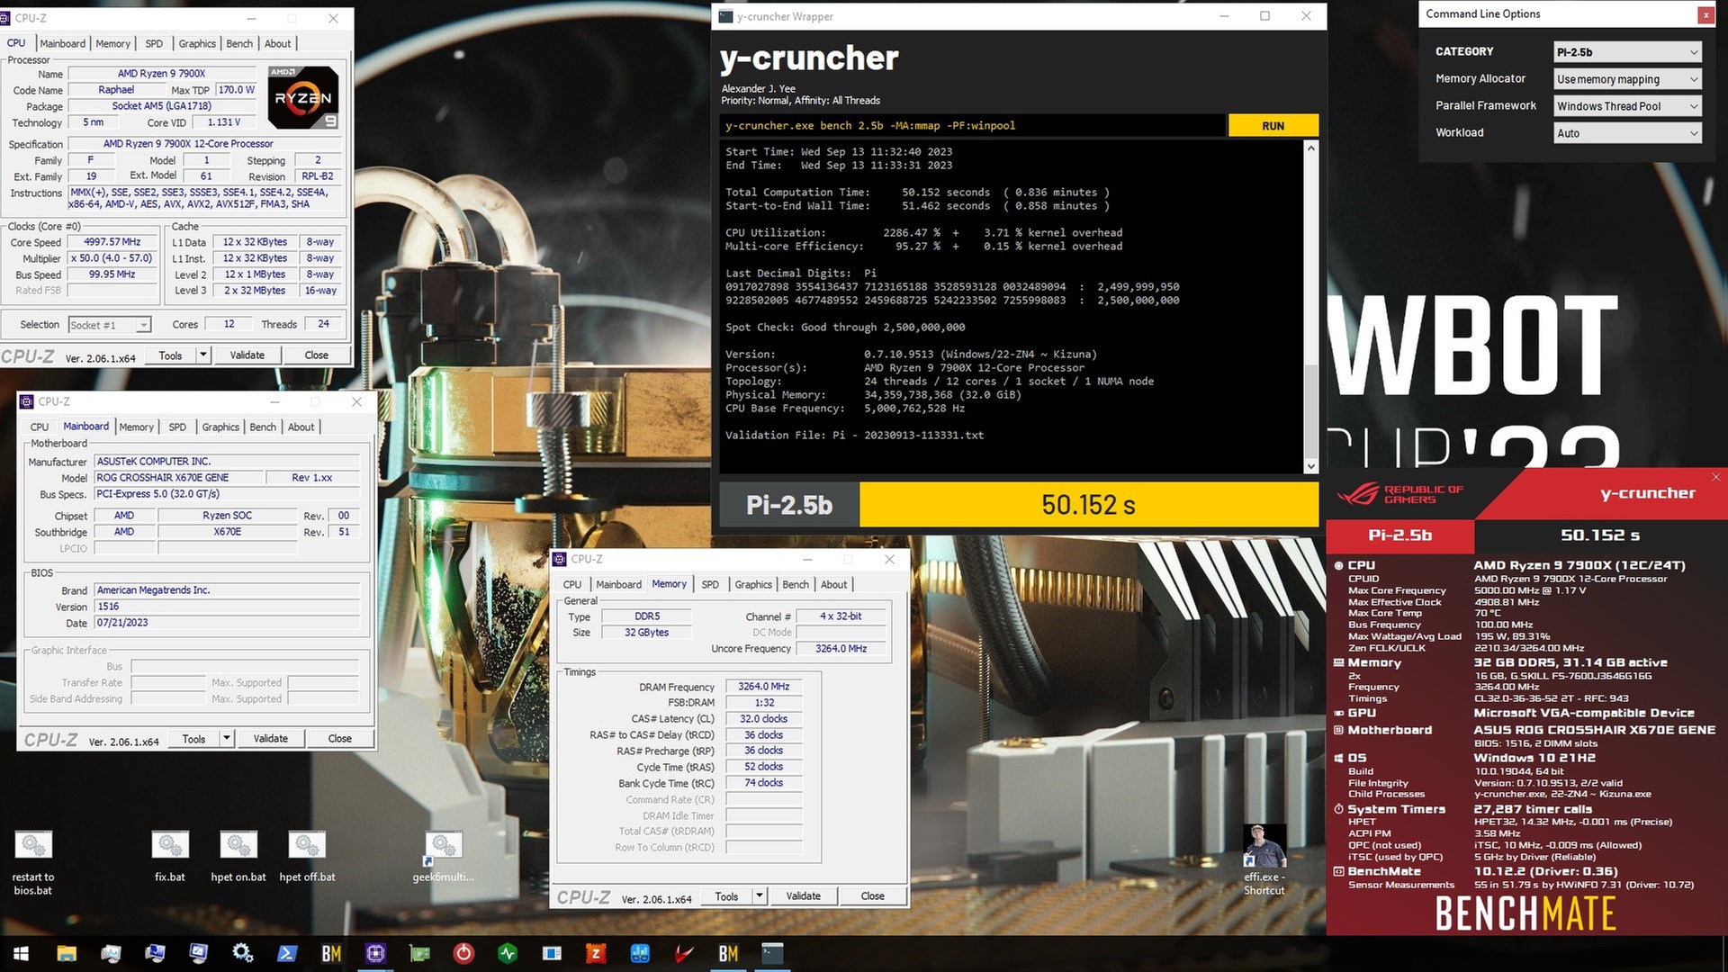The image size is (1728, 972).
Task: Click the Ryzen 9 logo in CPU-Z
Action: (x=303, y=97)
